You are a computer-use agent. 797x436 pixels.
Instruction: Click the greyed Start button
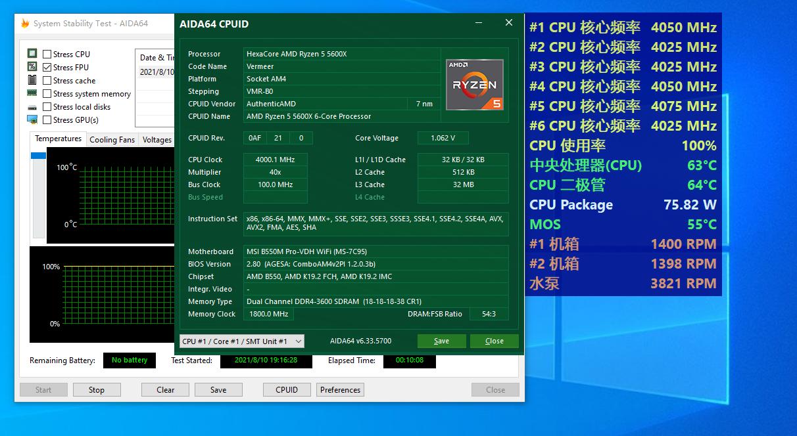tap(43, 389)
